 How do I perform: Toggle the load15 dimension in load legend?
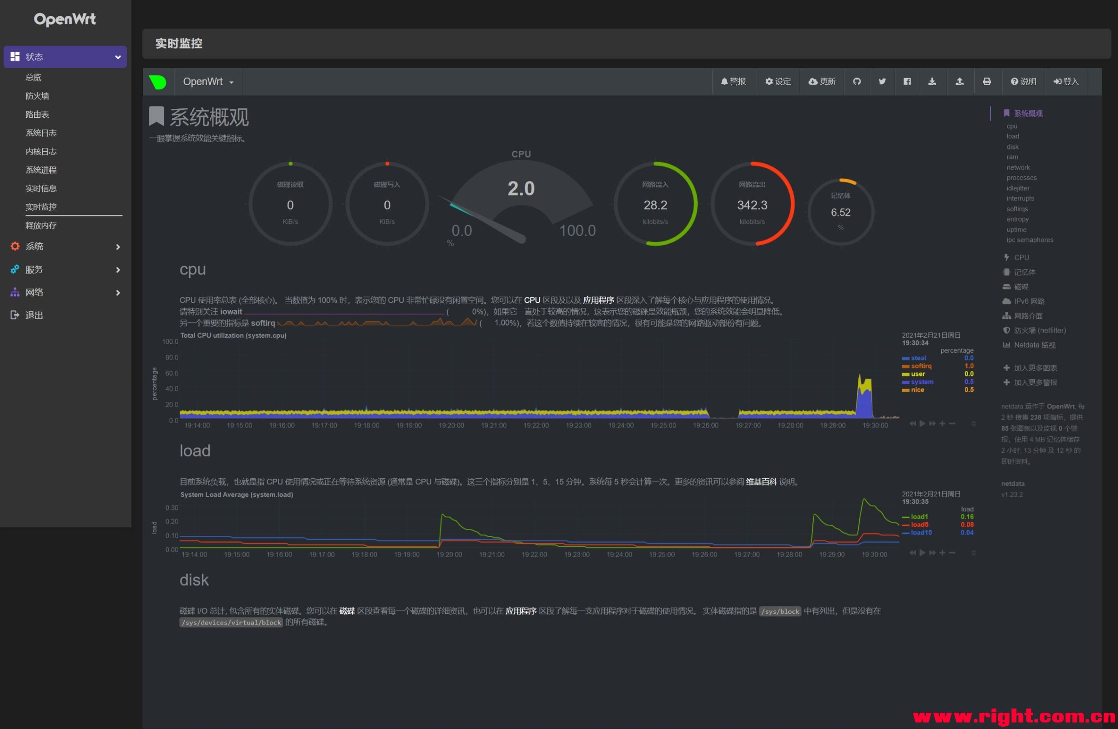pyautogui.click(x=921, y=533)
